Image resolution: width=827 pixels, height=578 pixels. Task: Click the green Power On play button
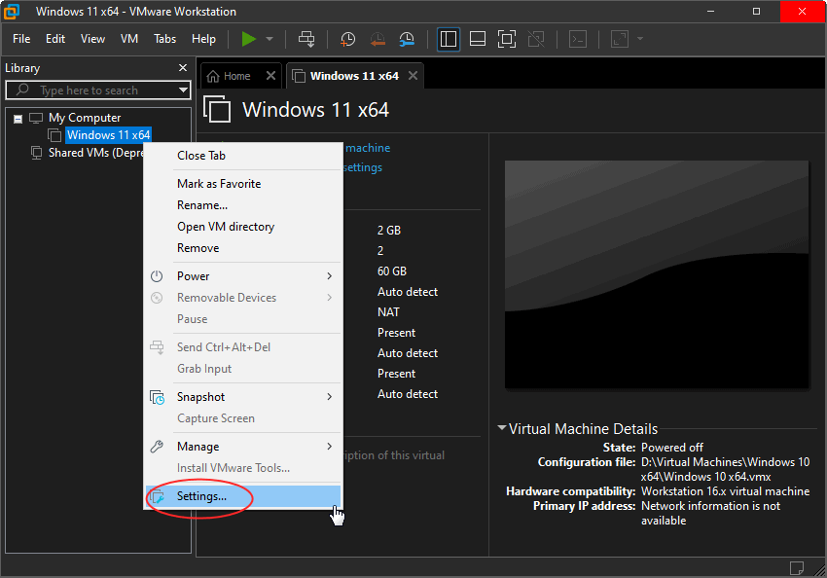(249, 39)
